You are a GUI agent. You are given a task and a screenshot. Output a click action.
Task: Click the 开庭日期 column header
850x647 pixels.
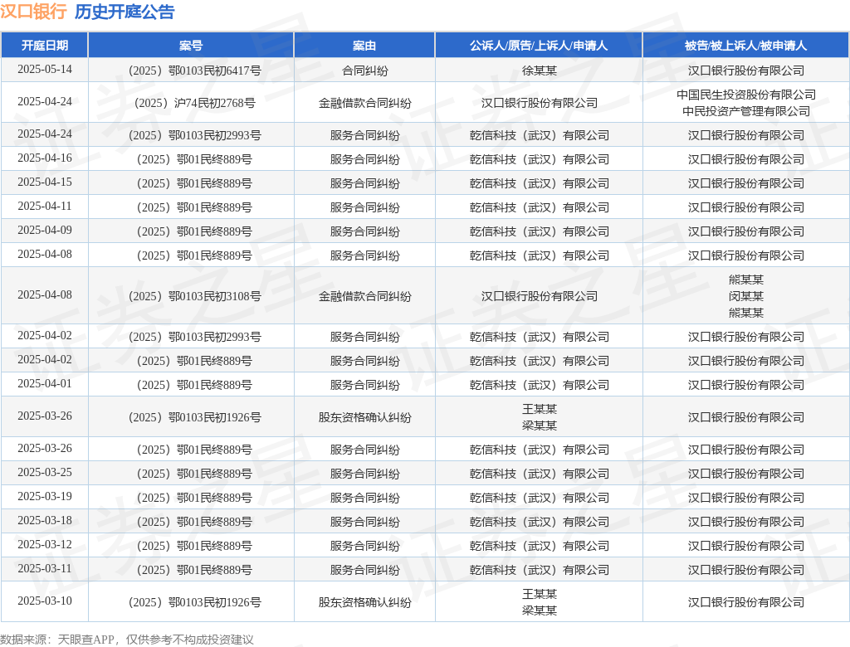(x=45, y=46)
